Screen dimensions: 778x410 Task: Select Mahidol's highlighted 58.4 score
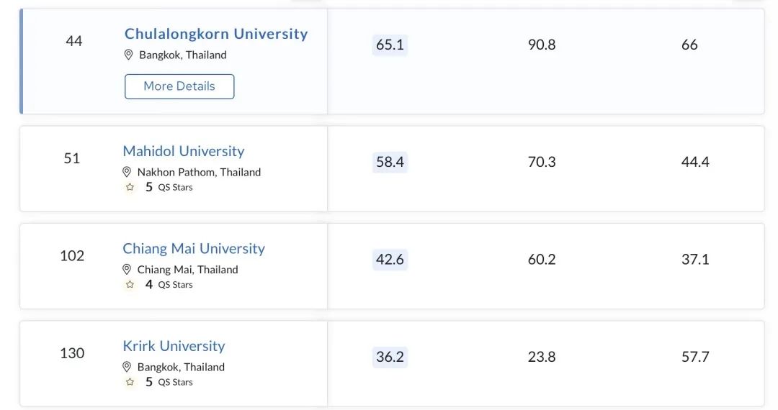coord(390,162)
